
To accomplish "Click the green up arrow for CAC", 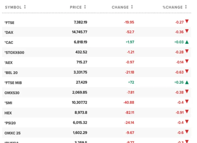I will coord(187,42).
